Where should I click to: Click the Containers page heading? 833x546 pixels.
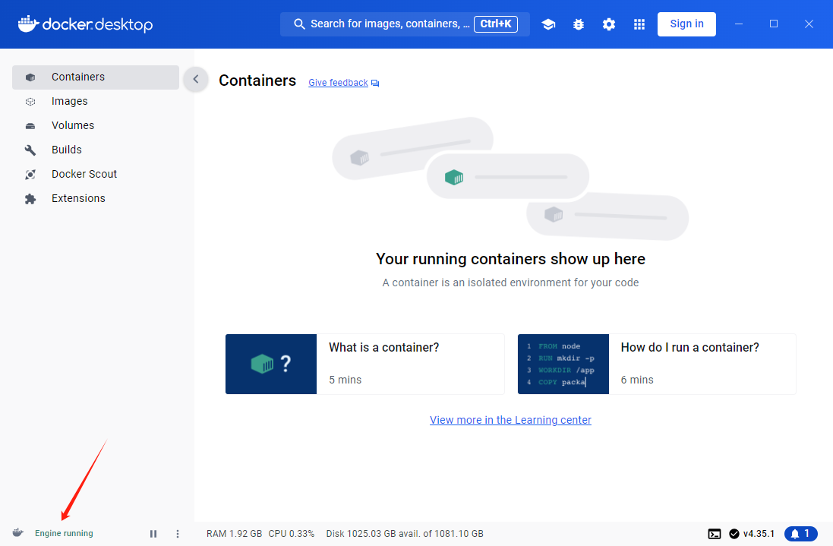pos(257,80)
